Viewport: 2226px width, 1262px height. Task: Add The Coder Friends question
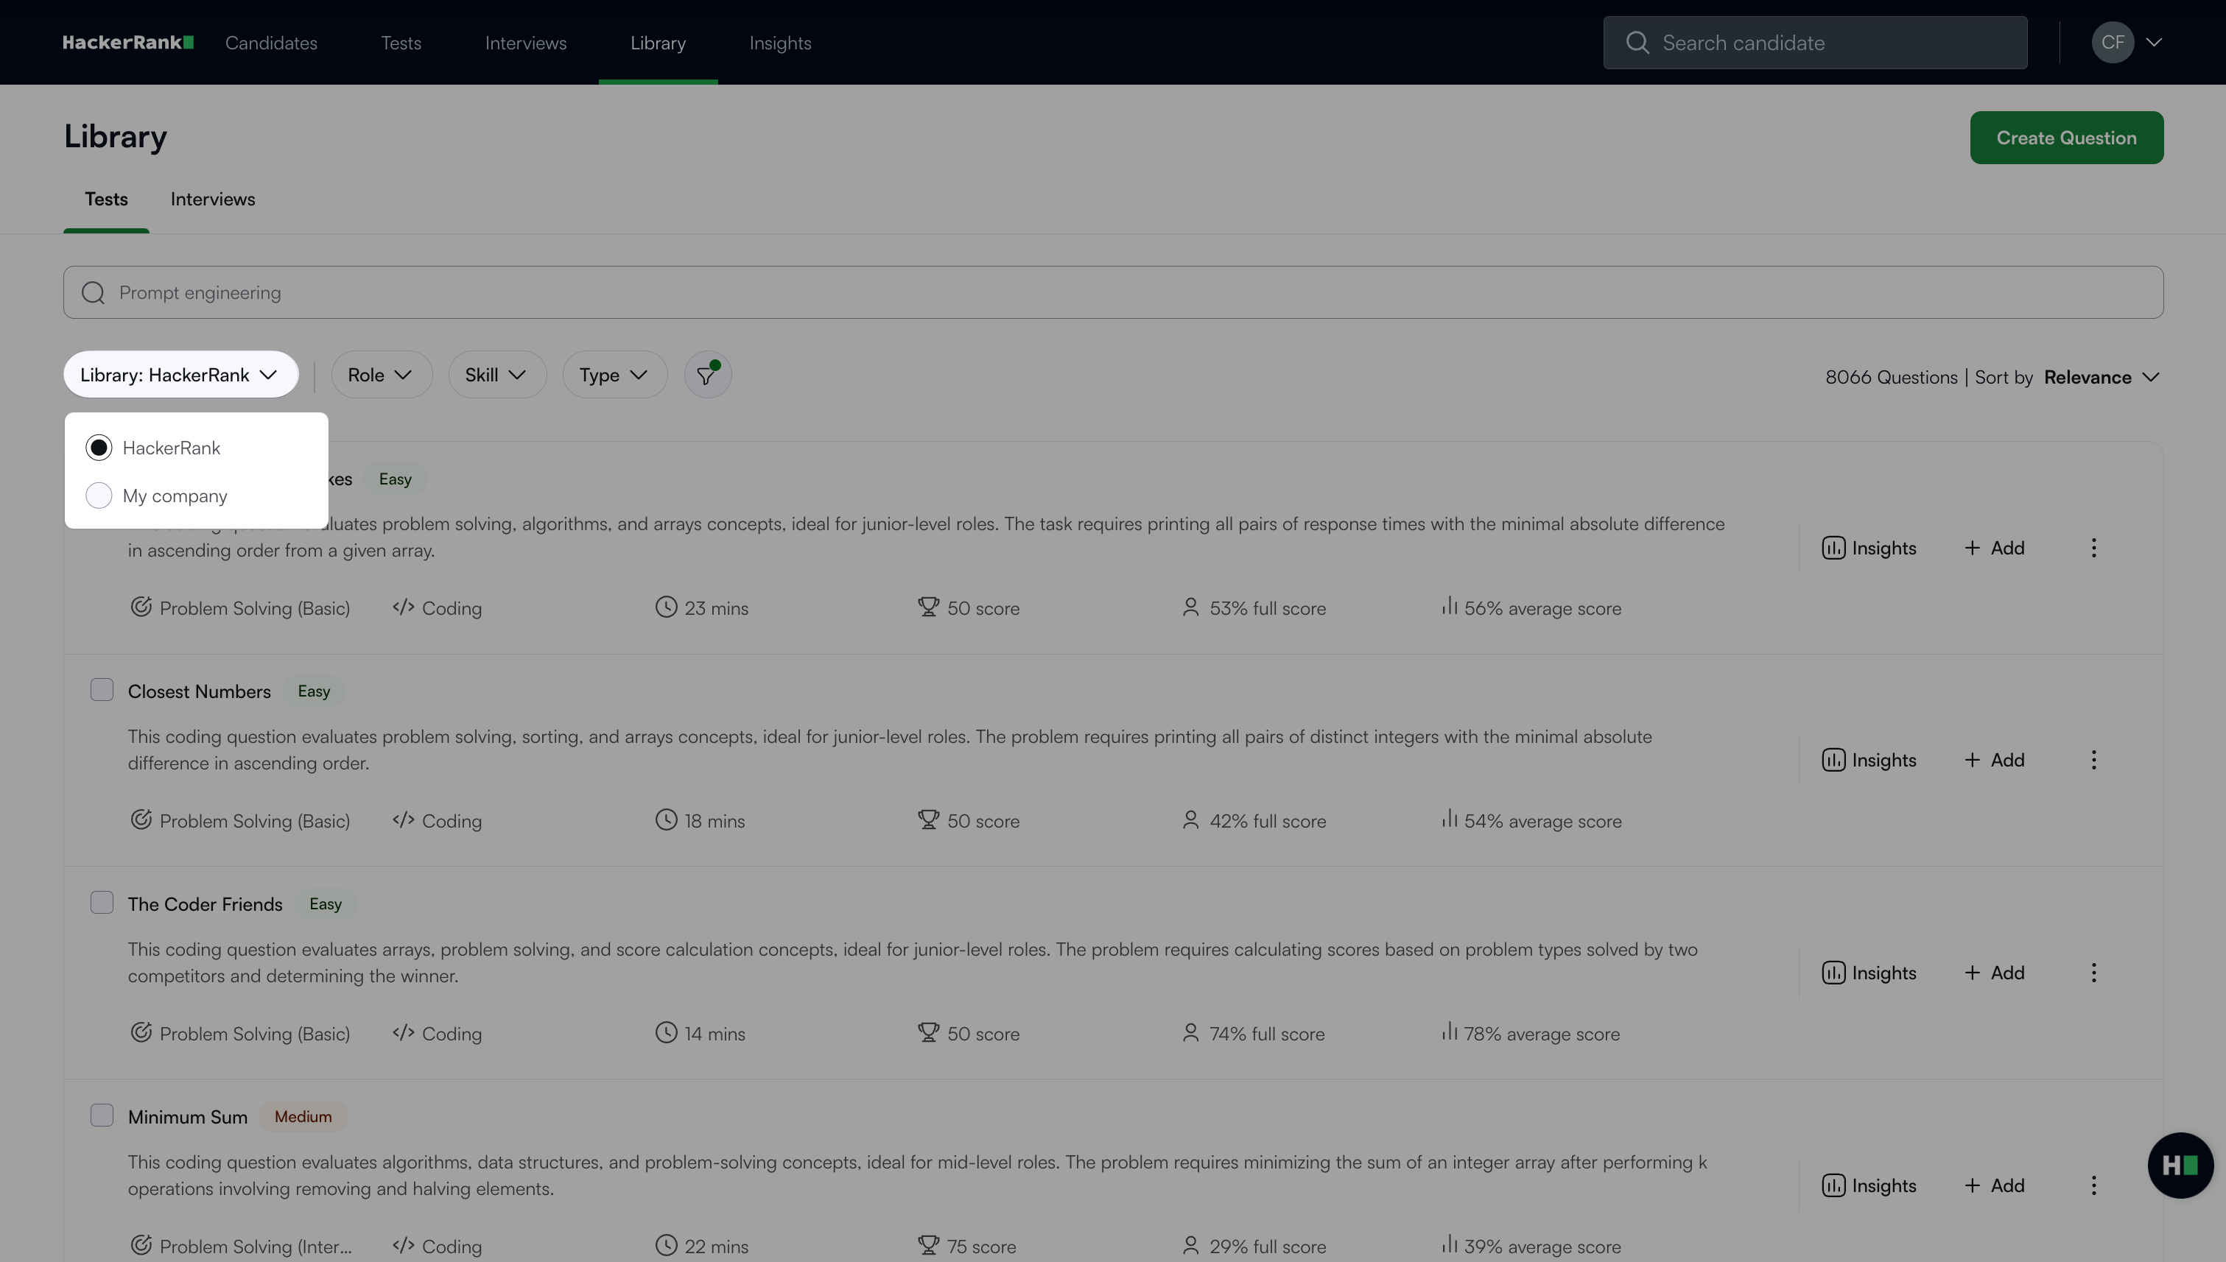tap(1993, 973)
